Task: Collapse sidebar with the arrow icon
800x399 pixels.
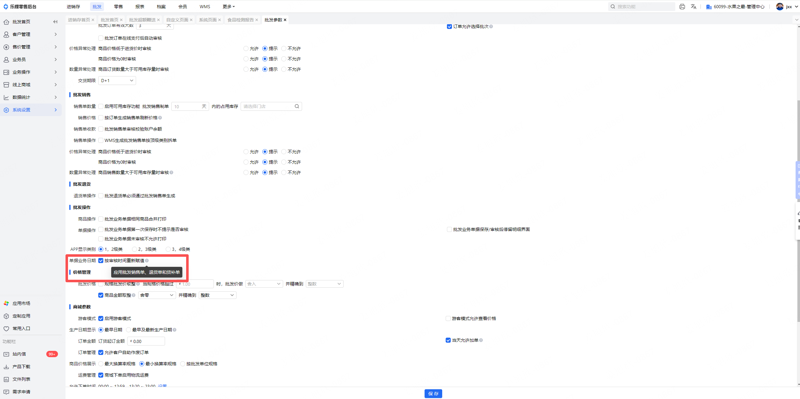Action: click(x=55, y=22)
